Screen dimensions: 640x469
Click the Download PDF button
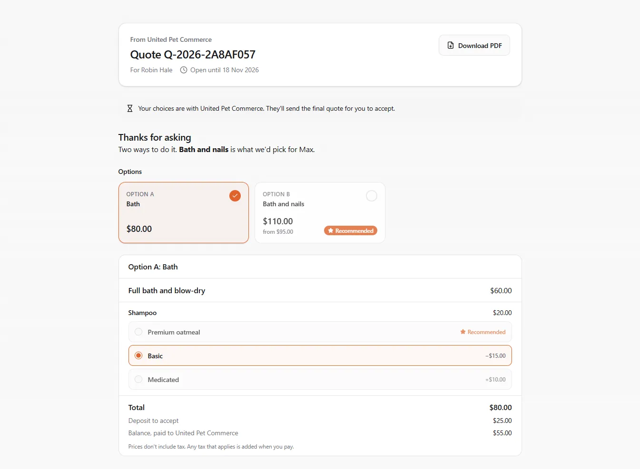(x=474, y=46)
